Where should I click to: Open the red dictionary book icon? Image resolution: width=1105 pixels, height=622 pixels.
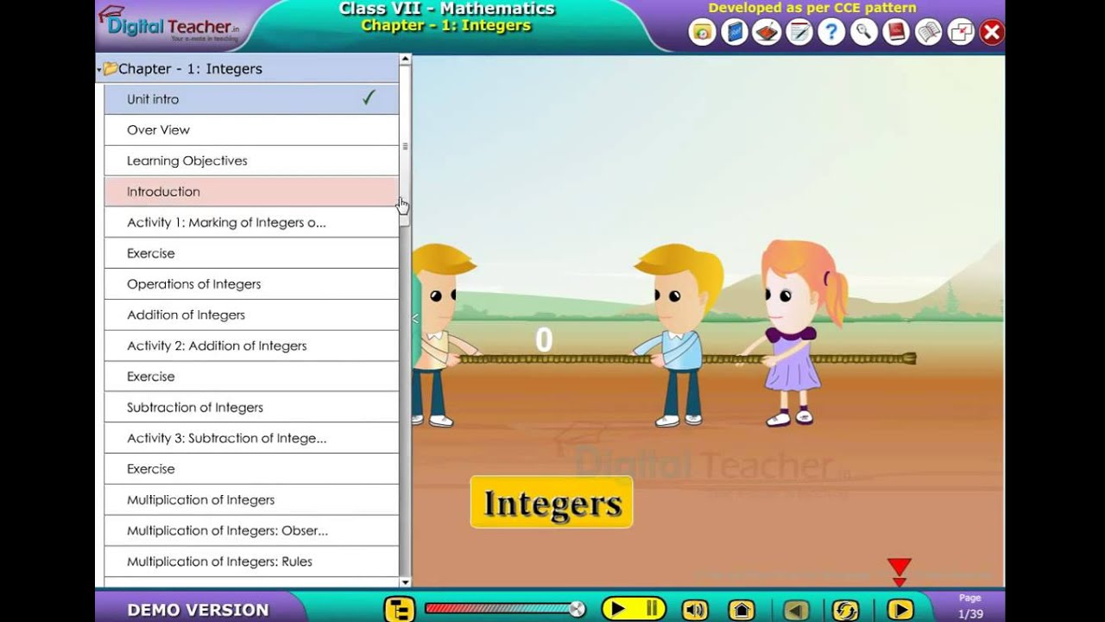pyautogui.click(x=896, y=33)
